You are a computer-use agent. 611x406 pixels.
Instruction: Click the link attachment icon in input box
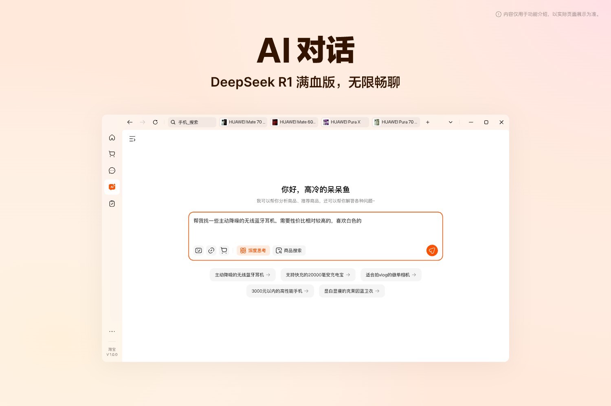(211, 251)
